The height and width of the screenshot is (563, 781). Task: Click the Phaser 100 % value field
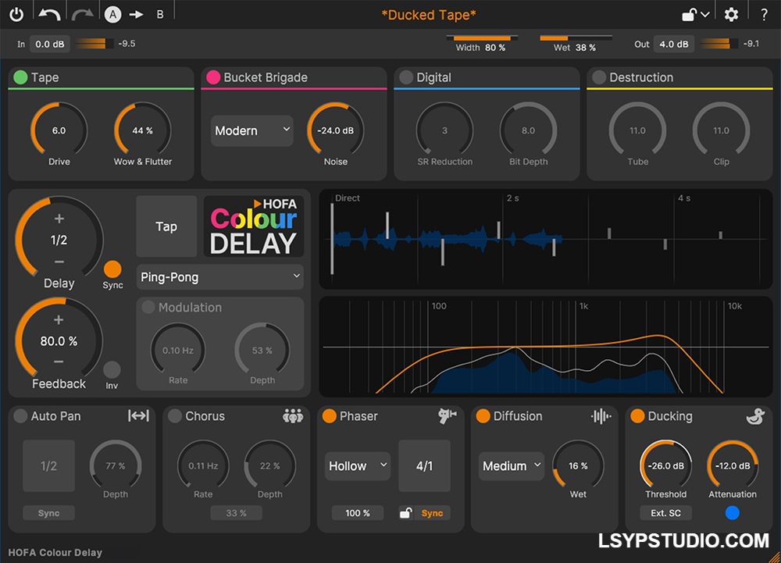[358, 513]
